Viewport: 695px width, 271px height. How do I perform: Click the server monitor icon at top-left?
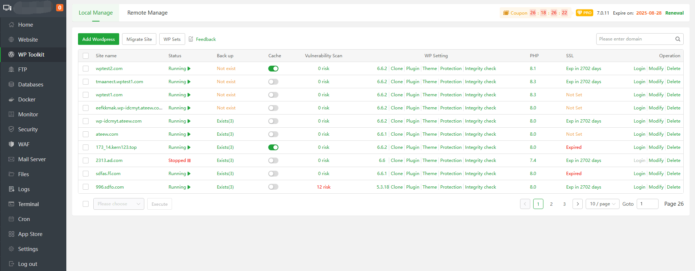[7, 8]
